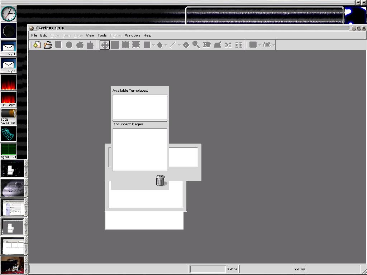Click the trash can in page palette
This screenshot has width=367, height=275.
(160, 180)
